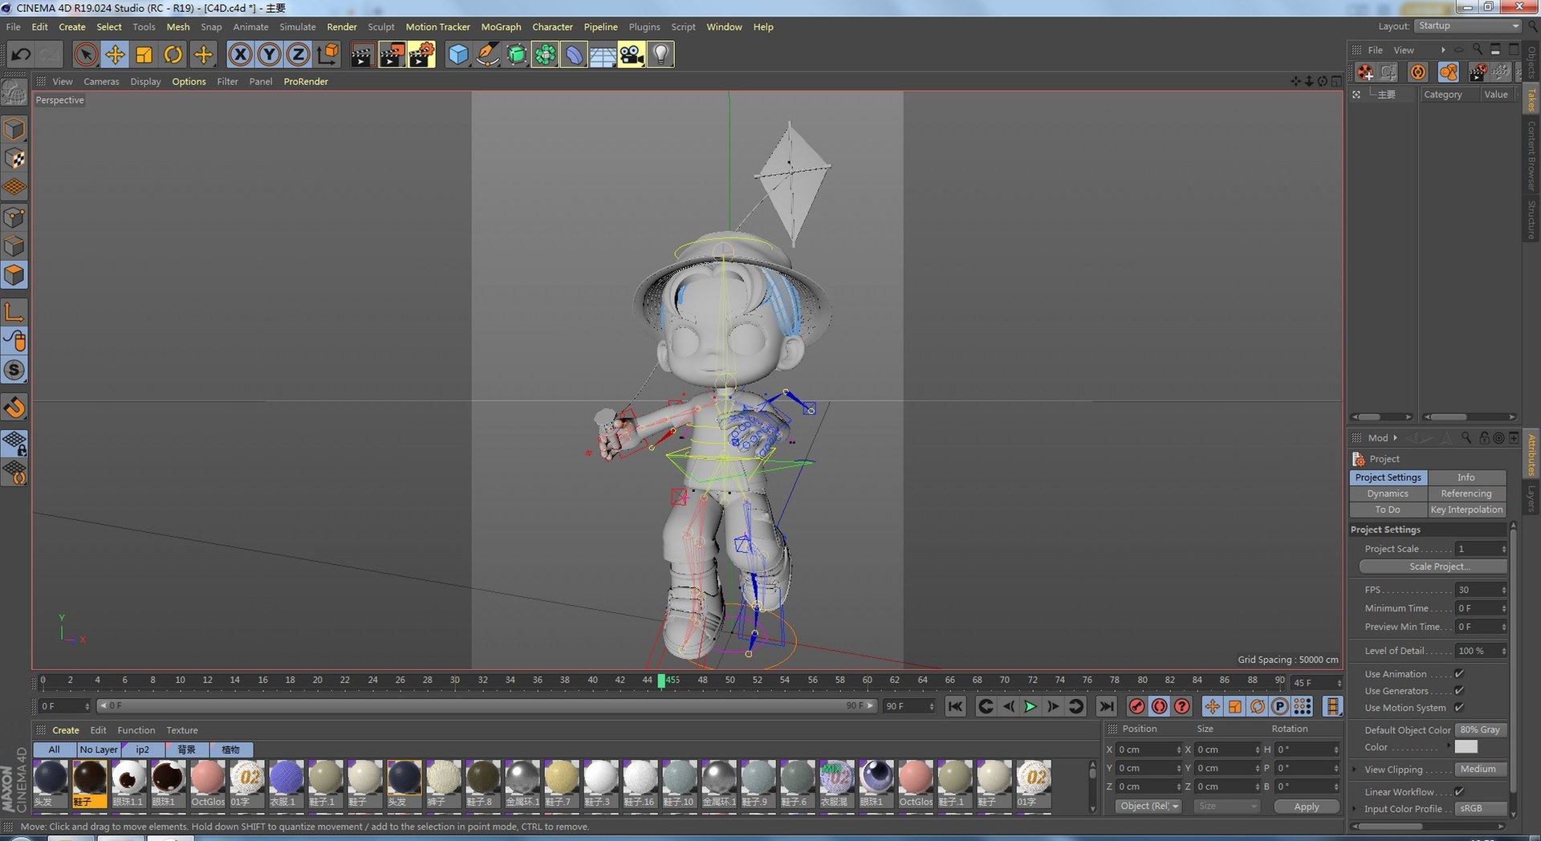Open the Array modeling objects
This screenshot has width=1541, height=841.
point(545,55)
